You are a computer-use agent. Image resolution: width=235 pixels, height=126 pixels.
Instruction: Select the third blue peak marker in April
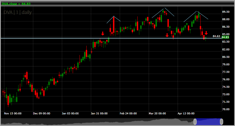196,16
